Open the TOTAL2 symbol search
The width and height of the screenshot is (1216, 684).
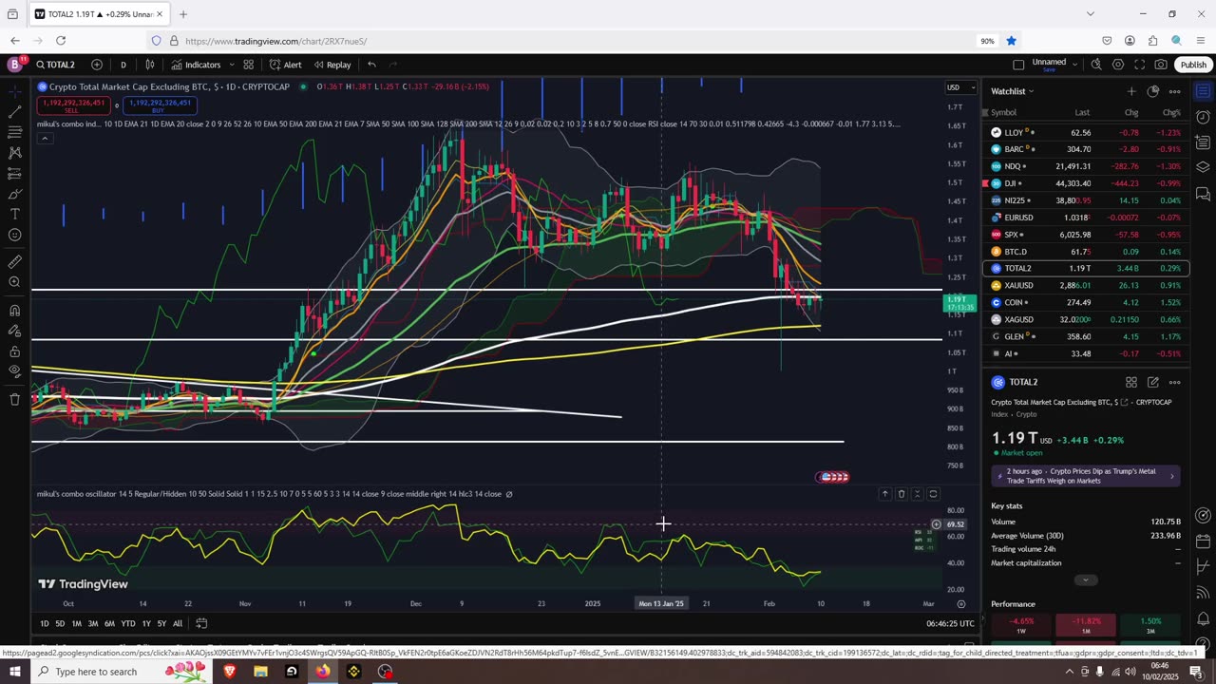click(x=57, y=65)
